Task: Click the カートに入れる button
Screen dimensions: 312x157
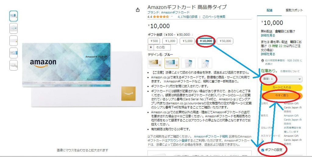Action: click(x=282, y=87)
